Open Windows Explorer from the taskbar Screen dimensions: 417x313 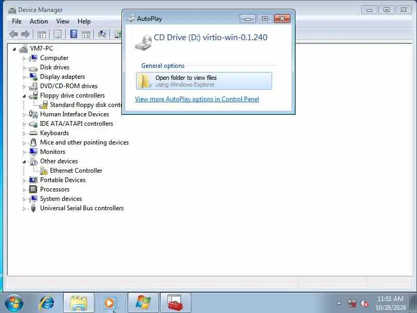79,303
